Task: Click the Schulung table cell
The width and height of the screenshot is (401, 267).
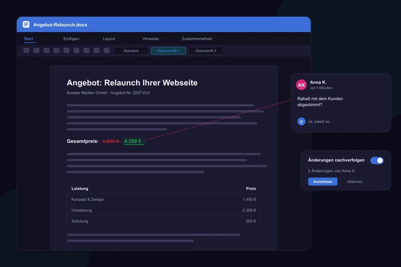Action: [80, 221]
